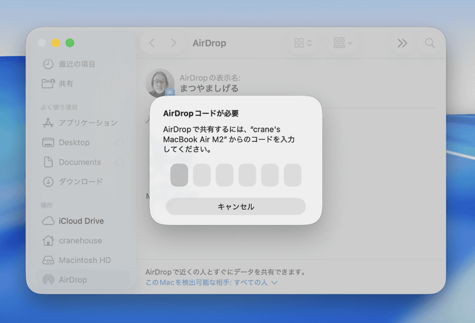Click the document icon beside Documents
Image resolution: width=475 pixels, height=323 pixels.
[48, 162]
